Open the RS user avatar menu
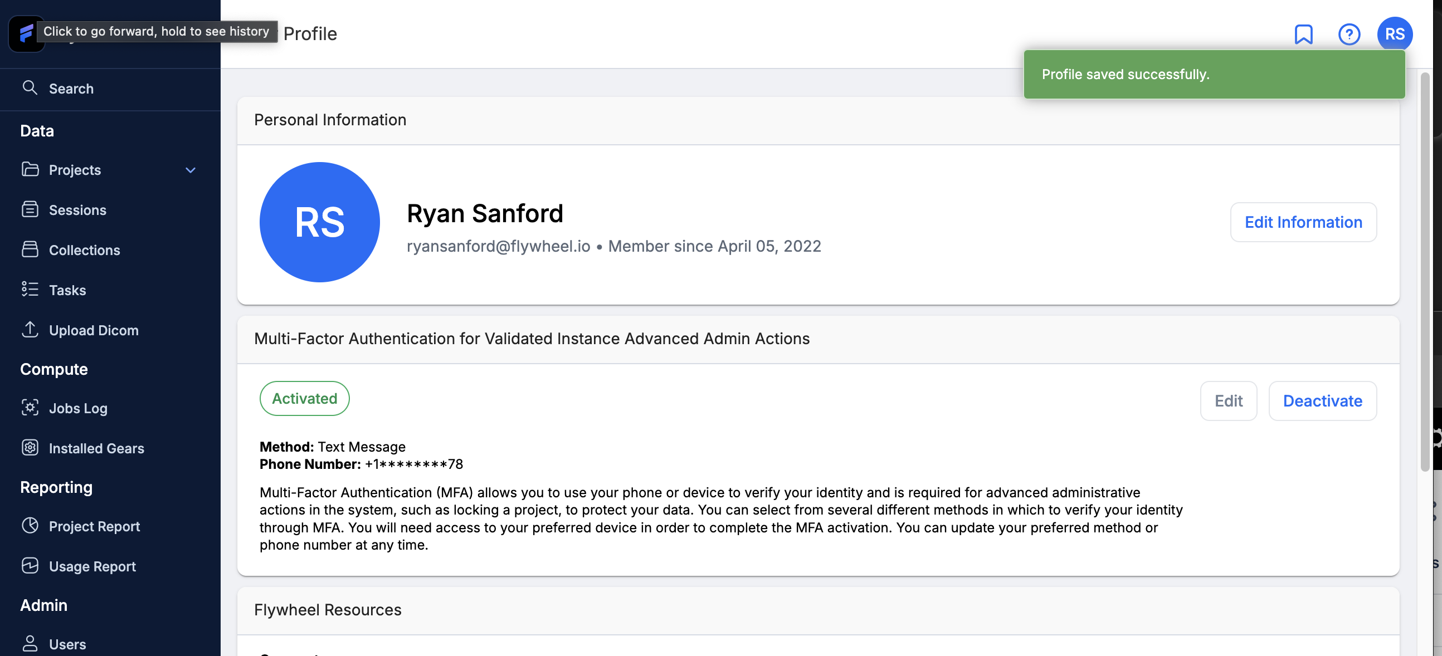This screenshot has height=656, width=1442. tap(1395, 33)
